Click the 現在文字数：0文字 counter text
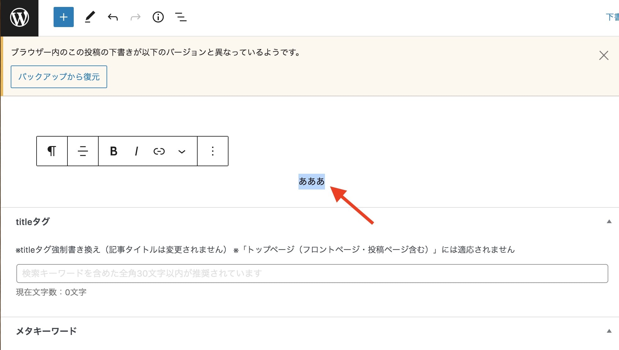This screenshot has height=350, width=619. click(51, 292)
